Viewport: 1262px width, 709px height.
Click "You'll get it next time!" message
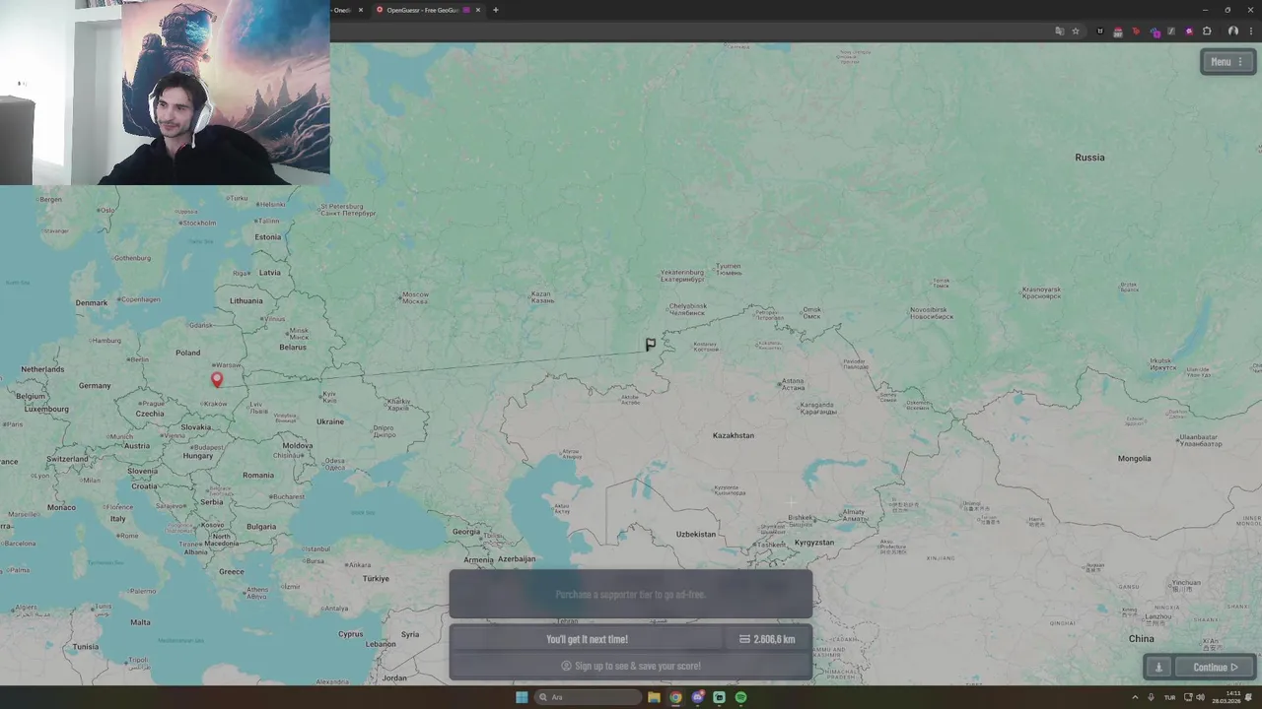587,639
